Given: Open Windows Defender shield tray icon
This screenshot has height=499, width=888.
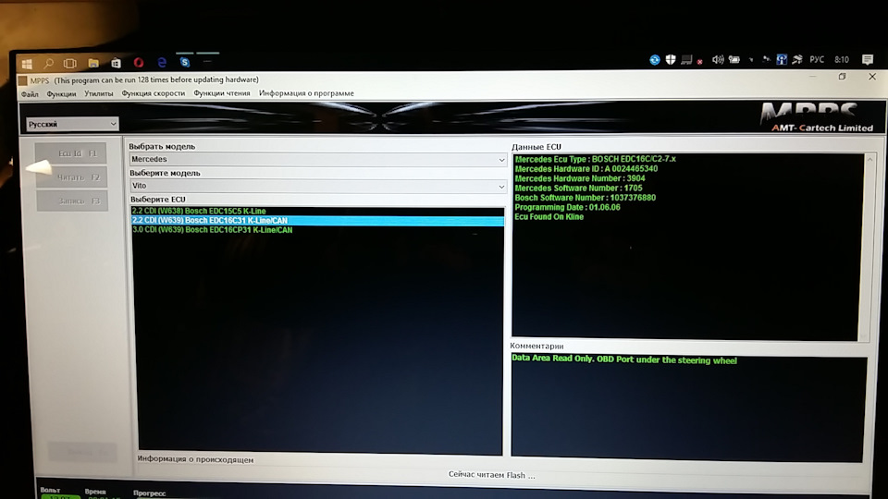Looking at the screenshot, I should click(x=671, y=59).
